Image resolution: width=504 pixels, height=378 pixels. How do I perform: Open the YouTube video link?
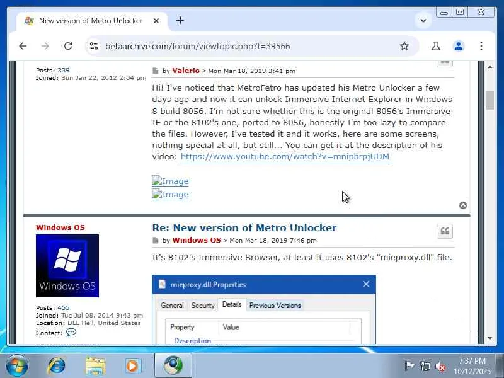pos(285,156)
